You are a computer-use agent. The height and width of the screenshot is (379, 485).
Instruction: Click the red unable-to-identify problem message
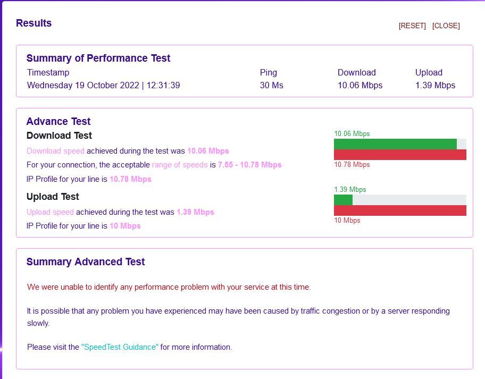coord(169,287)
